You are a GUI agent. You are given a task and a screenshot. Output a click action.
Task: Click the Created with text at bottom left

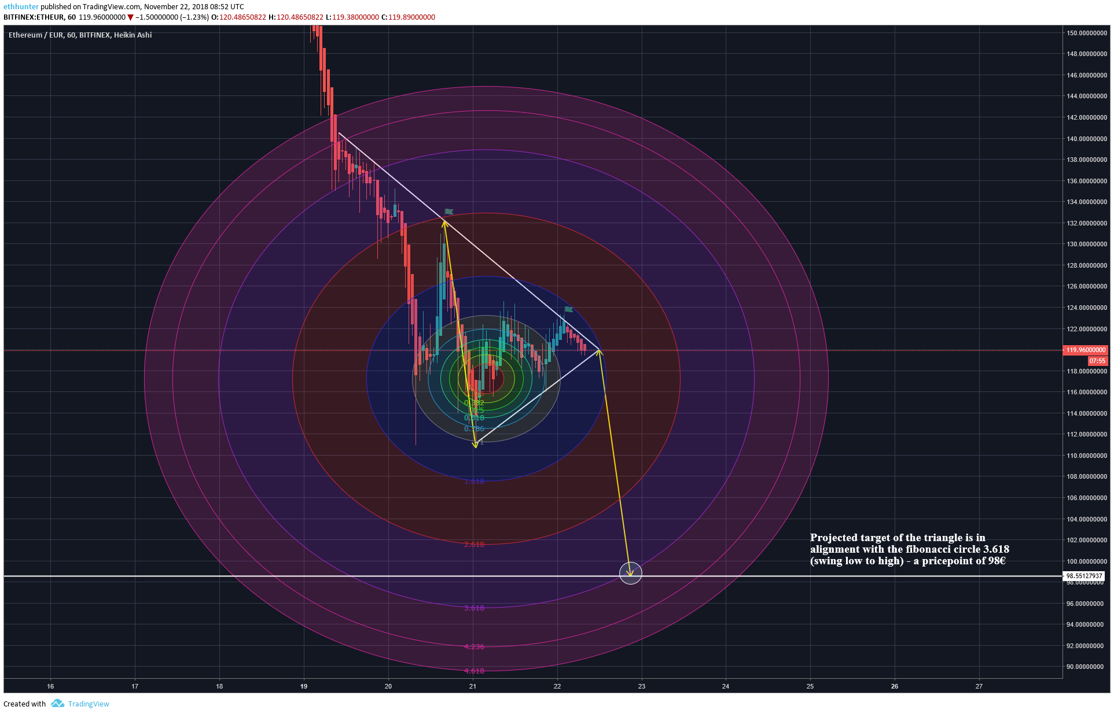click(x=24, y=704)
